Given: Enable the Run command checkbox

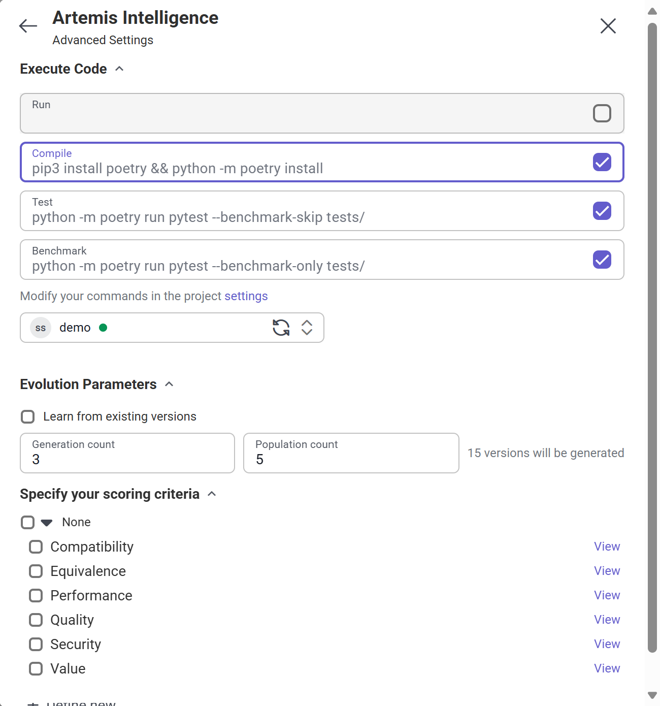Looking at the screenshot, I should pos(602,113).
